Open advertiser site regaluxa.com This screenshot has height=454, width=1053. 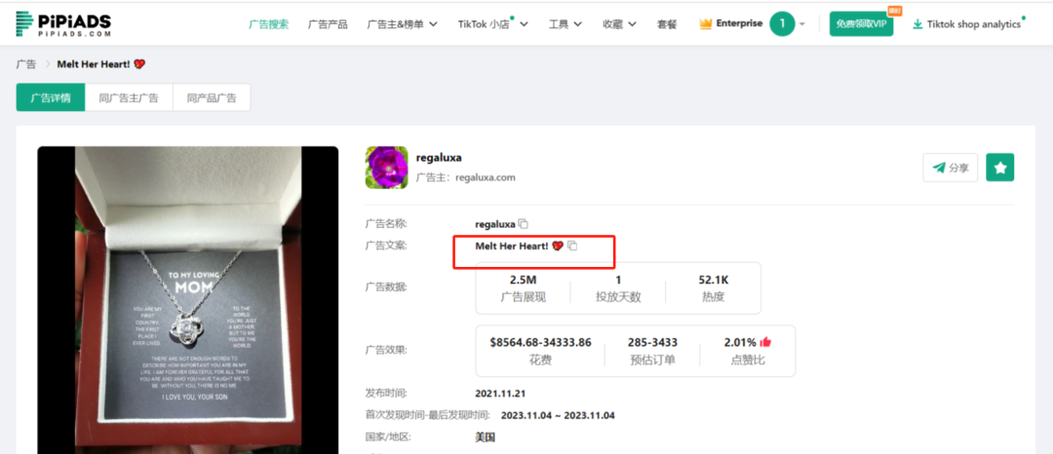(485, 177)
